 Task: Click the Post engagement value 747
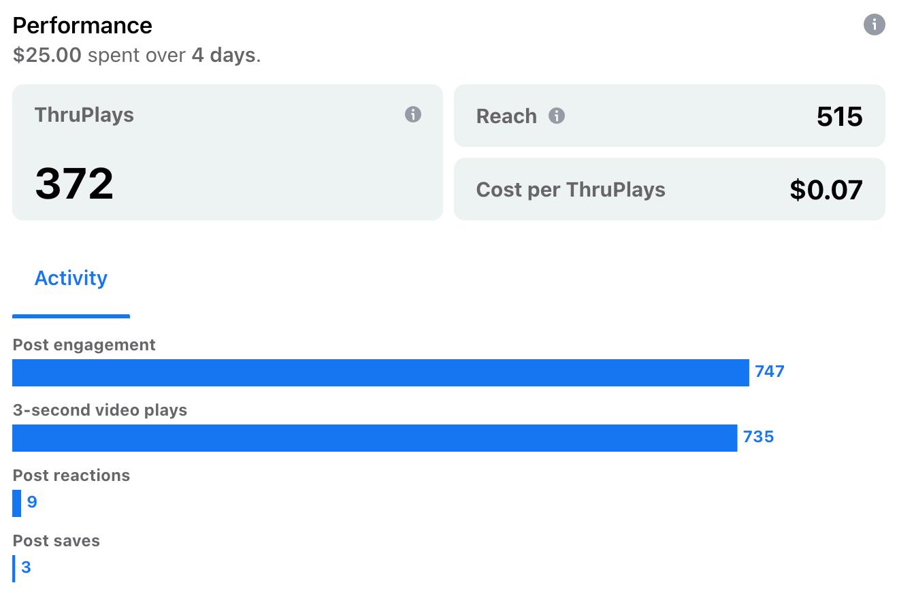tap(769, 371)
